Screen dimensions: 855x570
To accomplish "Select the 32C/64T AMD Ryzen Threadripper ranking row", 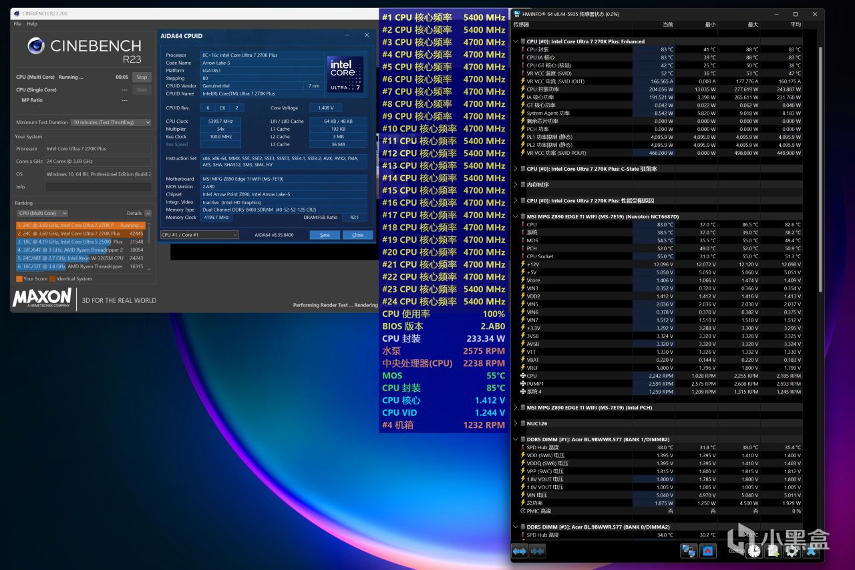I will pyautogui.click(x=80, y=250).
